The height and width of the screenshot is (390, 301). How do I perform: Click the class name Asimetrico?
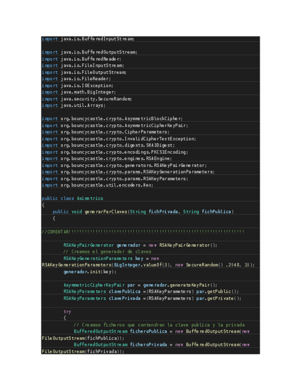click(90, 199)
